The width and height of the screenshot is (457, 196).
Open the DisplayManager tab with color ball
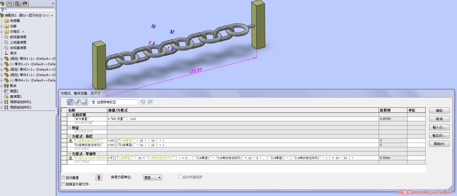pos(25,4)
